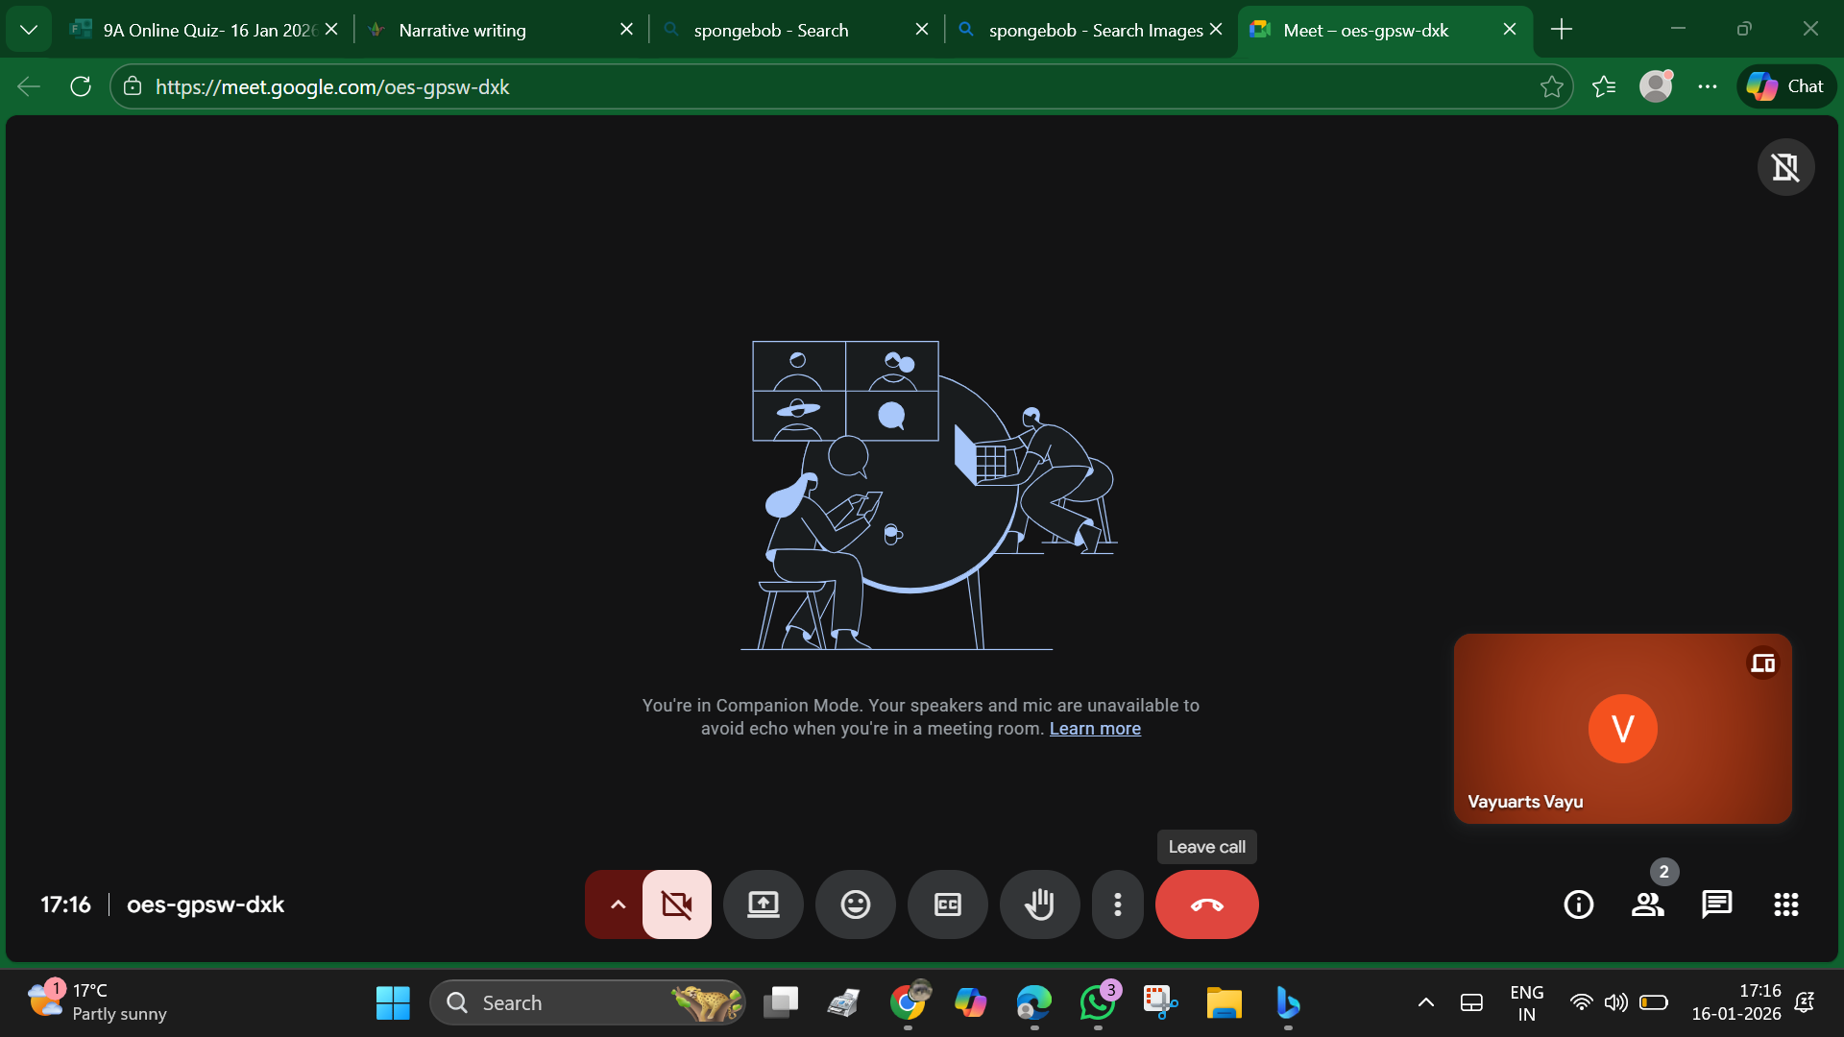This screenshot has height=1037, width=1844.
Task: Expand the tab search dropdown arrow
Action: pos(29,30)
